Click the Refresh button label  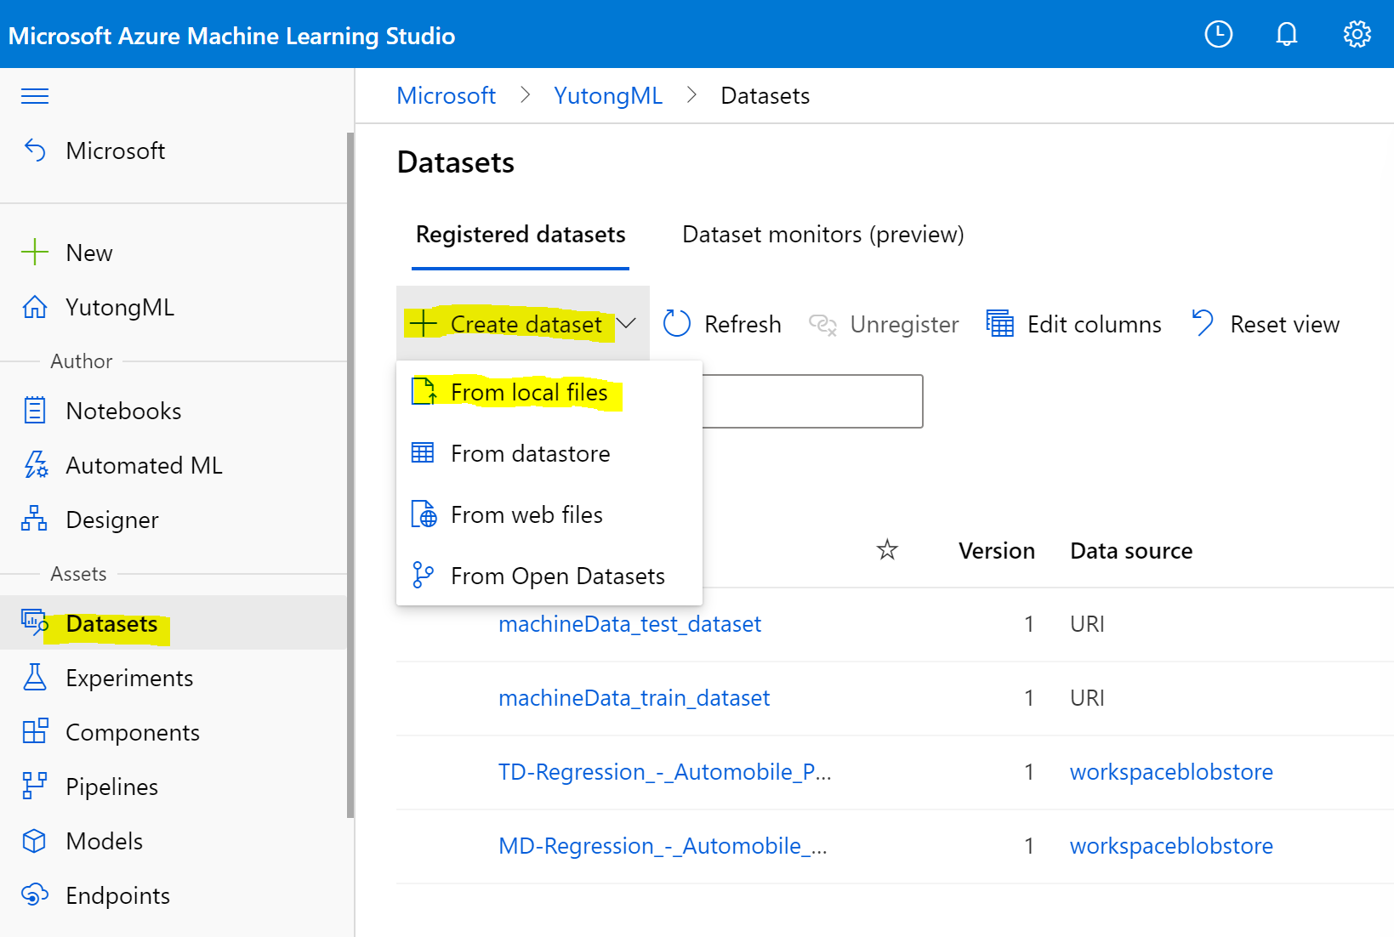tap(743, 324)
